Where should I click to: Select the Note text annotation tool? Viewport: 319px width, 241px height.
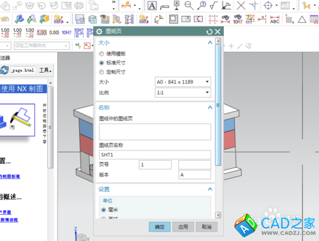(x=152, y=6)
